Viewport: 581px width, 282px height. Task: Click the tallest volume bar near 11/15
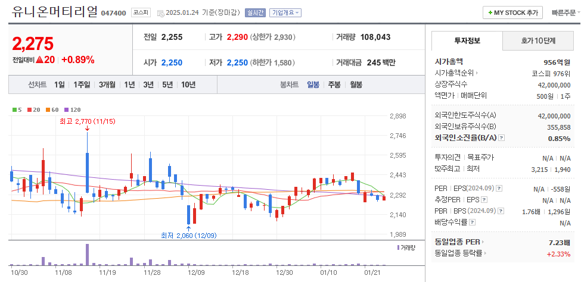[x=88, y=255]
